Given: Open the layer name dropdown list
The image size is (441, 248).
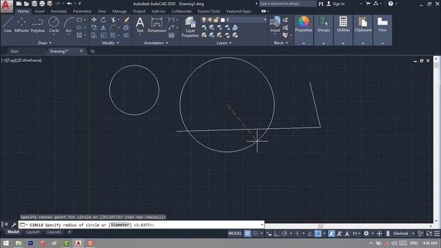Looking at the screenshot, I should pyautogui.click(x=265, y=20).
